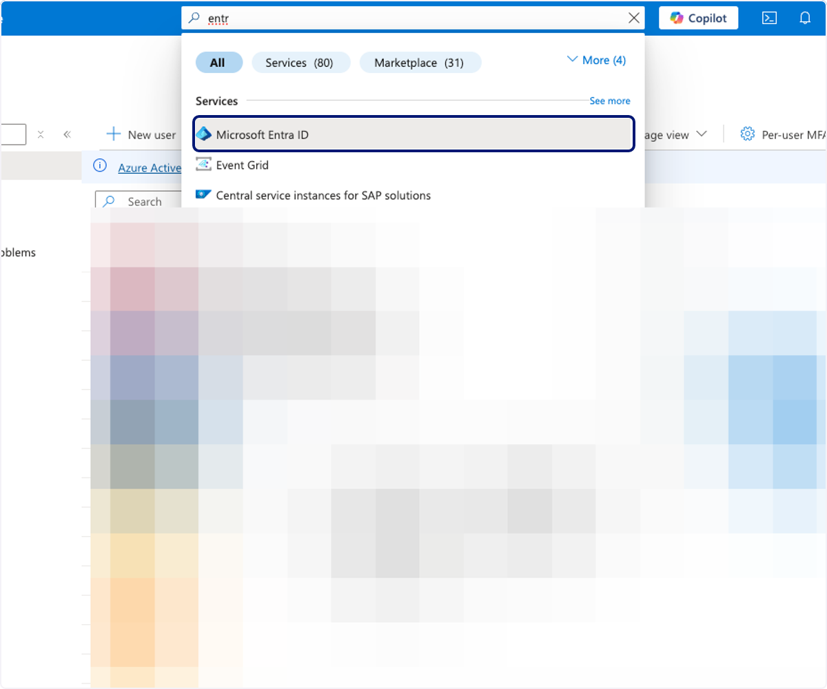Open Per-user MFA settings
The image size is (827, 689).
coord(783,134)
